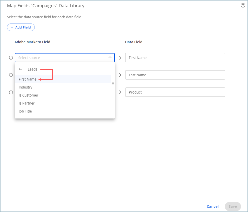Click the Last Name data field input
The width and height of the screenshot is (248, 212).
pyautogui.click(x=175, y=75)
